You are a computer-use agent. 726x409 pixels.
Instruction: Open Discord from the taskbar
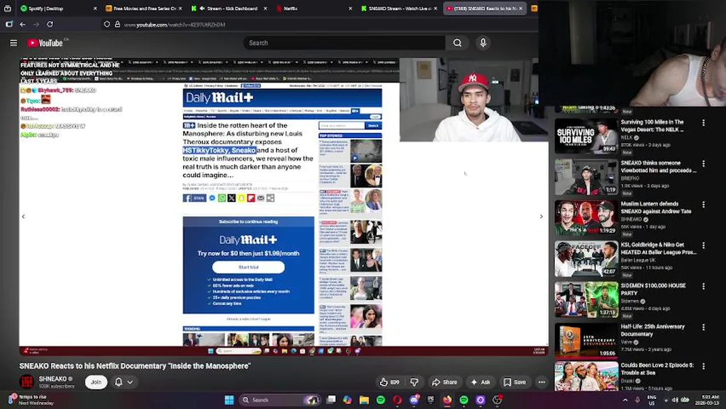coord(414,400)
